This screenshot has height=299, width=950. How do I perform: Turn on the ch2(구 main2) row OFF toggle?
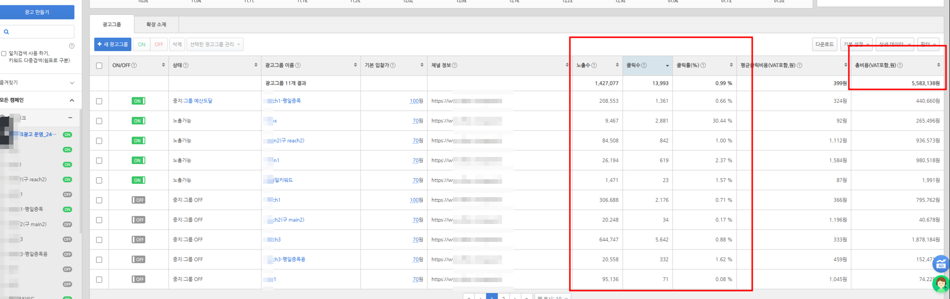(x=138, y=220)
